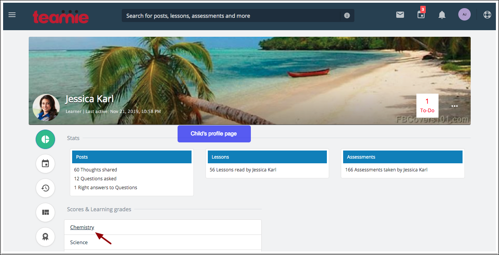Open the notifications bell

point(442,15)
